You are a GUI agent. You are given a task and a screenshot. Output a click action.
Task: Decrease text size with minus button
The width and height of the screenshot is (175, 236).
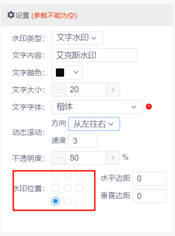(x=59, y=90)
